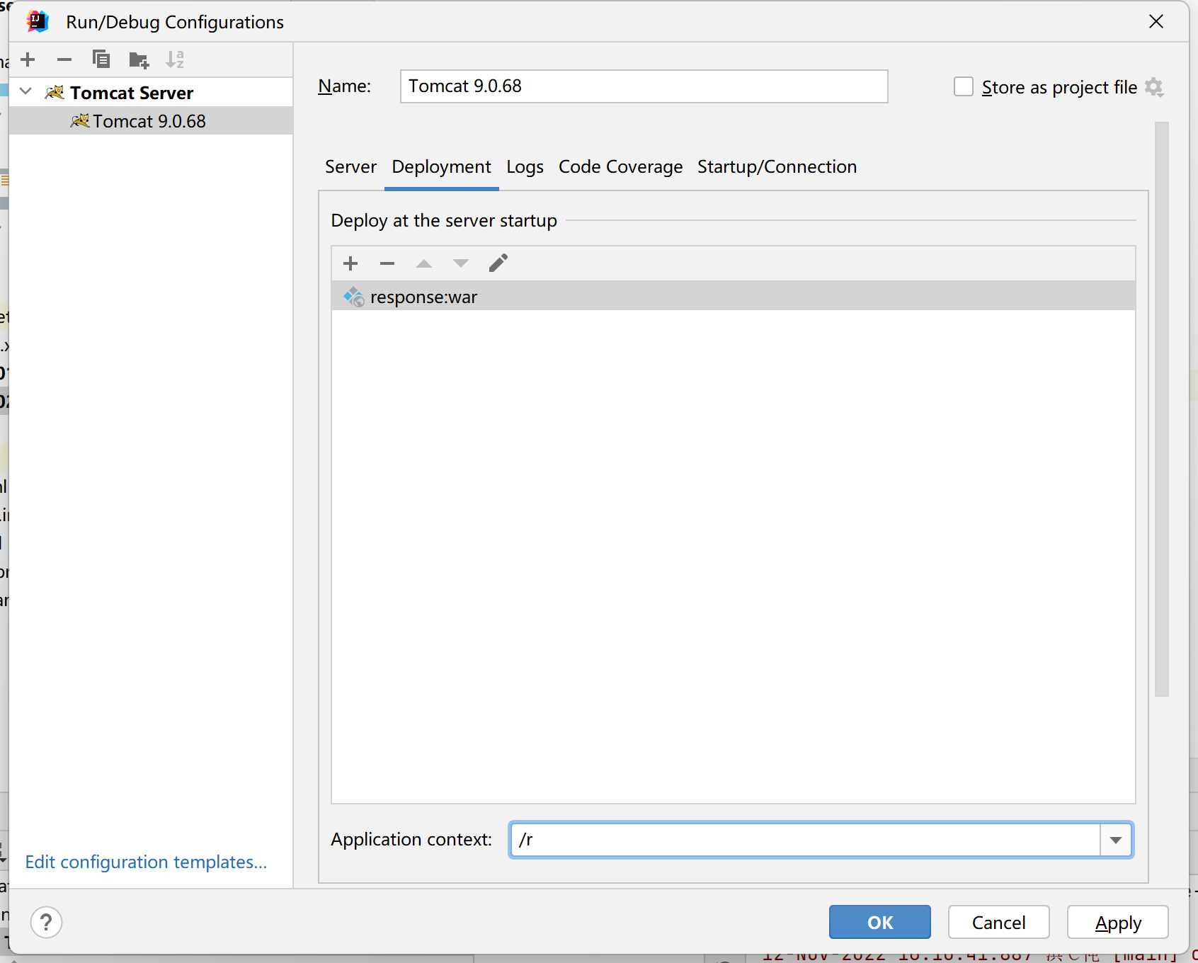Switch to the Logs tab
Viewport: 1198px width, 963px height.
pos(525,166)
